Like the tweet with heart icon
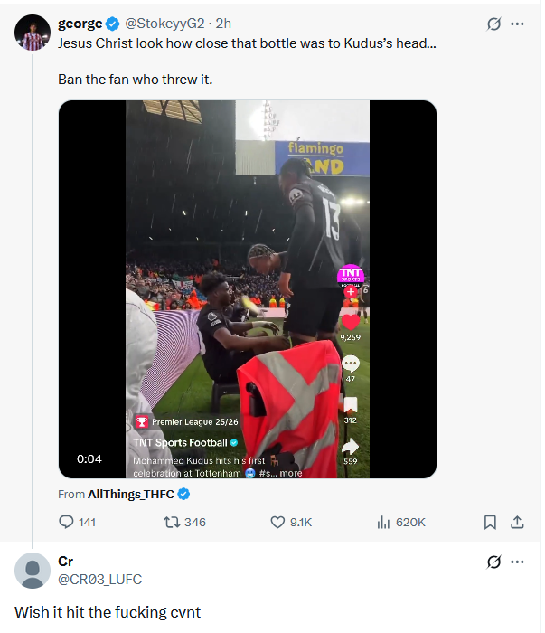The image size is (545, 633). [x=279, y=522]
